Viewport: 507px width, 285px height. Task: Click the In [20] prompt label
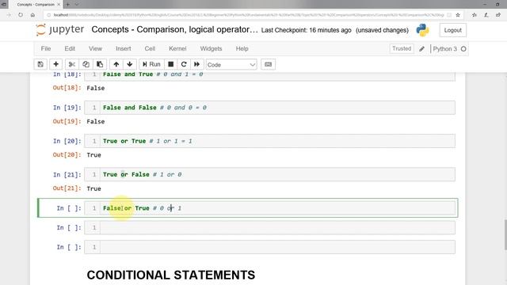coord(67,141)
